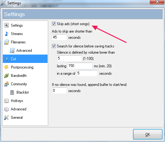The height and width of the screenshot is (142, 165).
Task: Open the Hotkeys keyboard key icon
Action: pos(7,101)
